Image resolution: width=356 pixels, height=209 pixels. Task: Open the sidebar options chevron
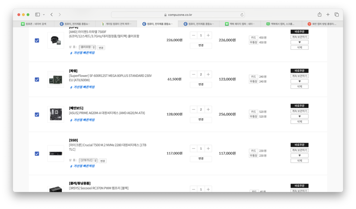coord(44,15)
